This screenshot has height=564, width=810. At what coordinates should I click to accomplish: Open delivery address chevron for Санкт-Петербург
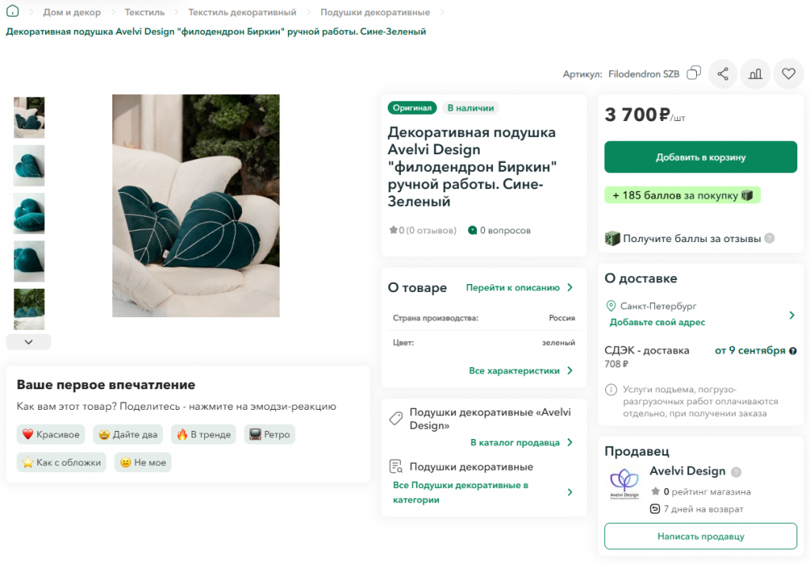click(x=791, y=315)
